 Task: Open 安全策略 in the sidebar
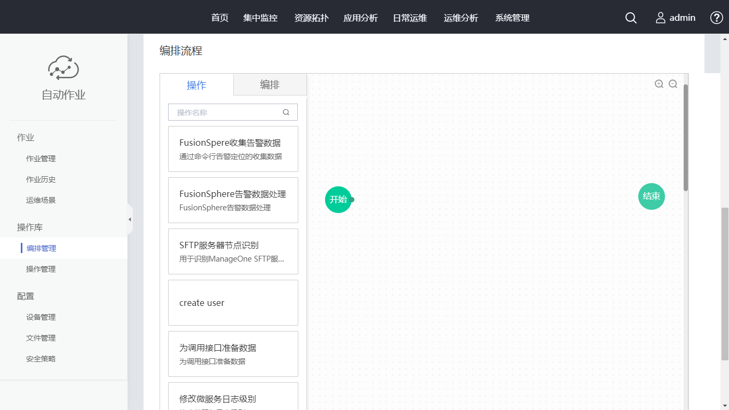[x=41, y=359]
